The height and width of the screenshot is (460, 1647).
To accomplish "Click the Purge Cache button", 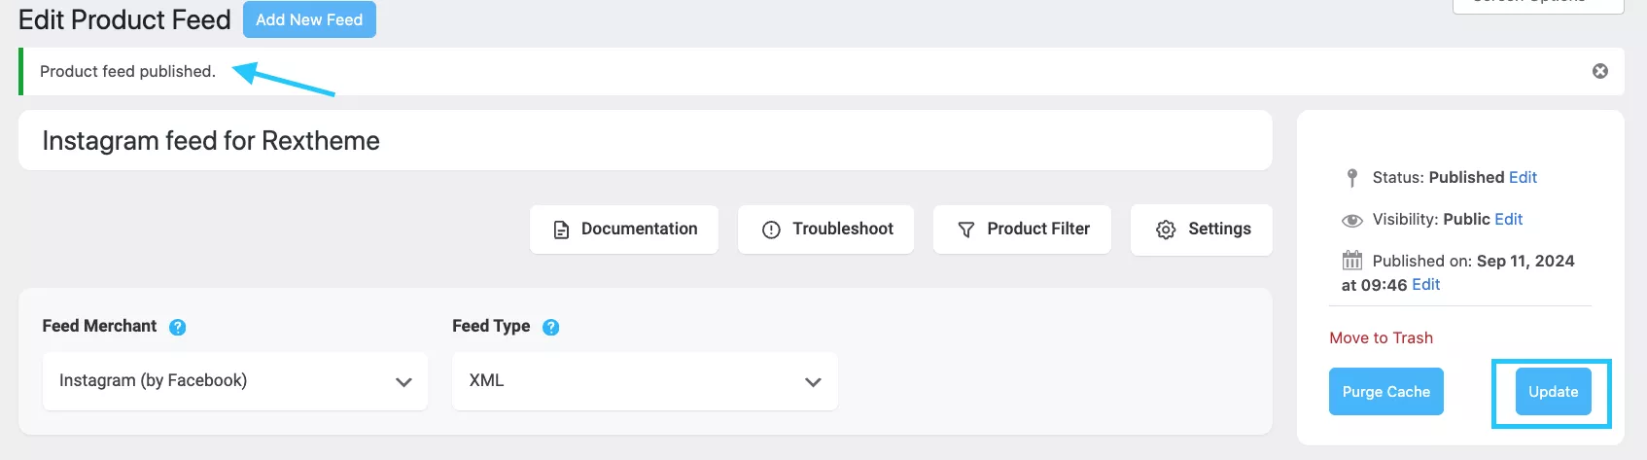I will 1386,391.
